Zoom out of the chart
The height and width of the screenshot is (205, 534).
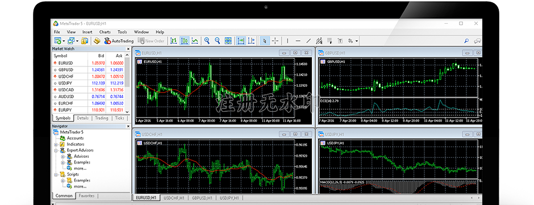point(217,41)
